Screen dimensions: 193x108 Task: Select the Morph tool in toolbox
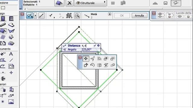point(11,37)
